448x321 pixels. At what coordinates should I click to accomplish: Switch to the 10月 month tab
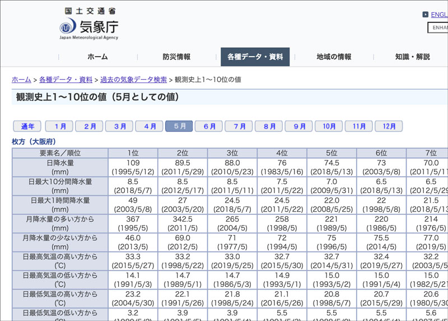tap(329, 126)
